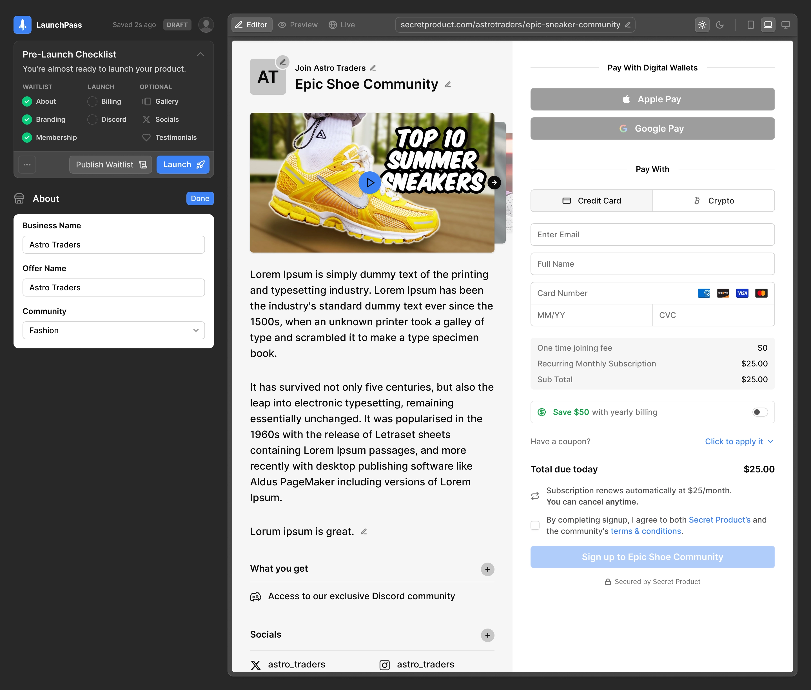Toggle the Branding checklist checkmark

click(27, 119)
